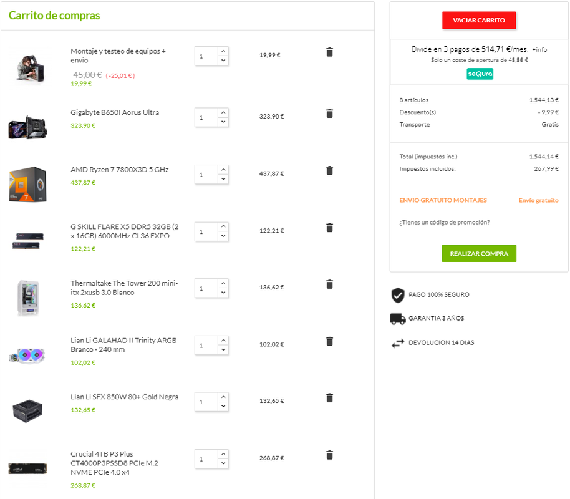570x499 pixels.
Task: Decrease quantity of Thermaltake Tower 200
Action: click(223, 293)
